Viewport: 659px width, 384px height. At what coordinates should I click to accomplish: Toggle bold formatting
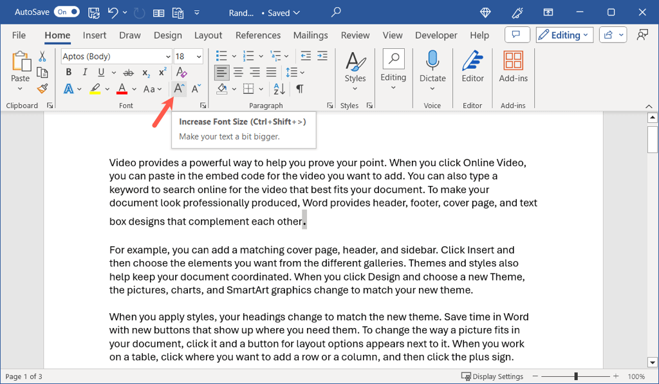(69, 73)
